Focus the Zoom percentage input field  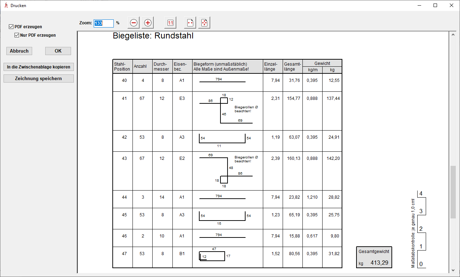click(104, 23)
